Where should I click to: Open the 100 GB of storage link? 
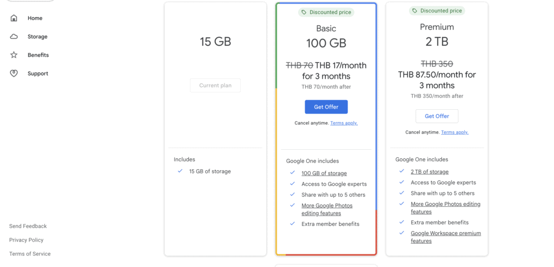pos(324,173)
